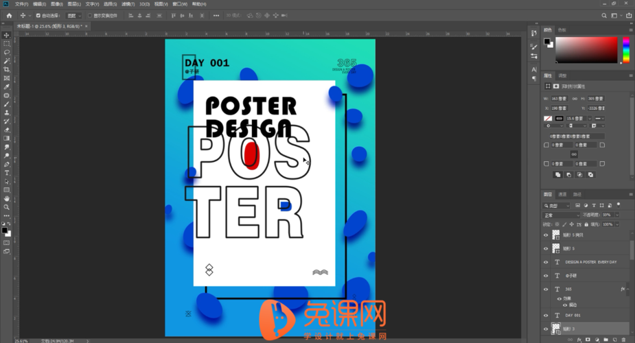635x343 pixels.
Task: Collapse the 365 layer effects arrow
Action: tap(627, 289)
